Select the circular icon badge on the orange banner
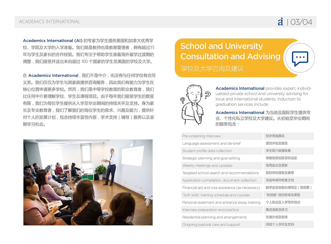This screenshot has width=331, height=244. (x=300, y=58)
